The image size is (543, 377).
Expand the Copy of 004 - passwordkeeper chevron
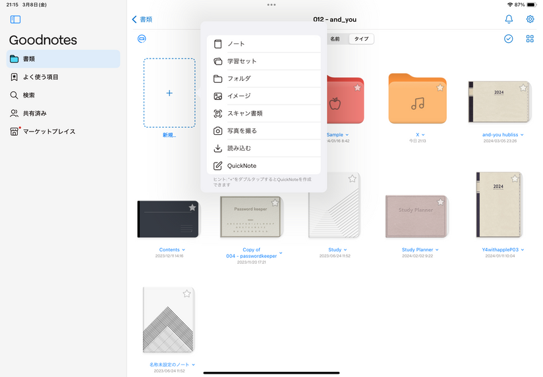point(281,253)
